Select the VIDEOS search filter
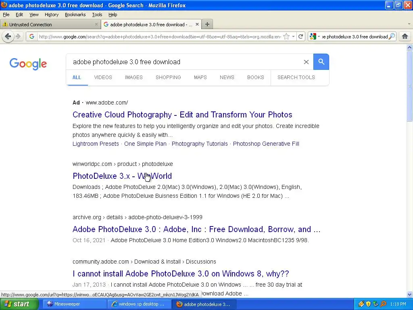 tap(103, 77)
